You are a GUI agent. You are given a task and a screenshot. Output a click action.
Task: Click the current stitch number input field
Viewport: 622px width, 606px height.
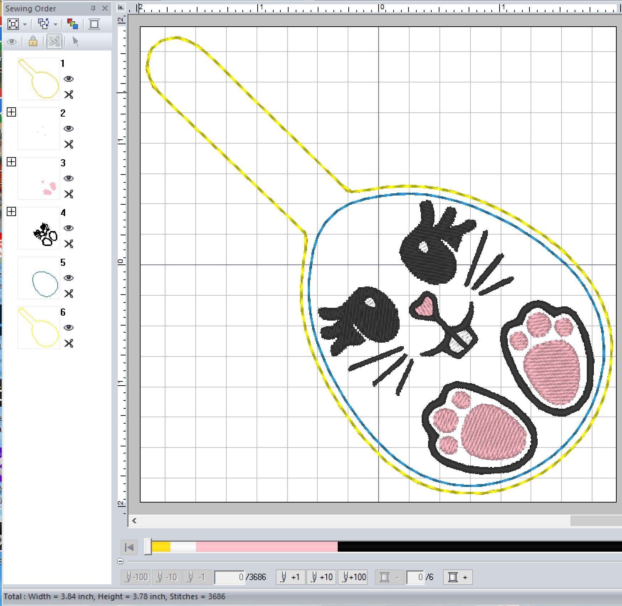point(230,577)
